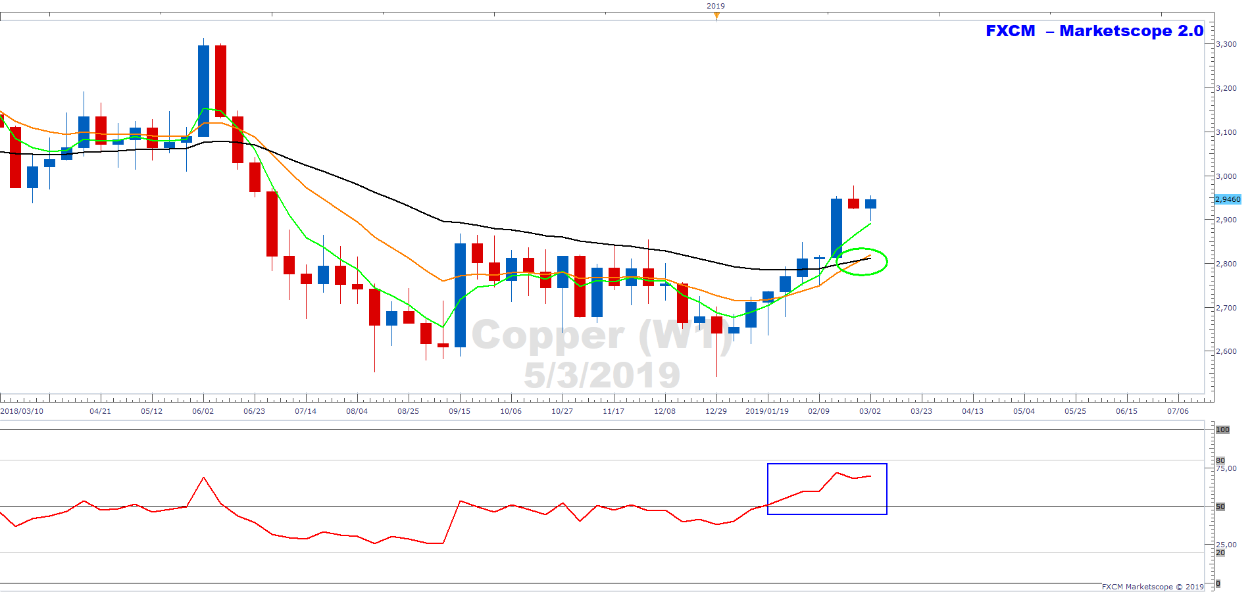Click the 2,800 price axis label
Image resolution: width=1252 pixels, height=592 pixels.
1226,264
